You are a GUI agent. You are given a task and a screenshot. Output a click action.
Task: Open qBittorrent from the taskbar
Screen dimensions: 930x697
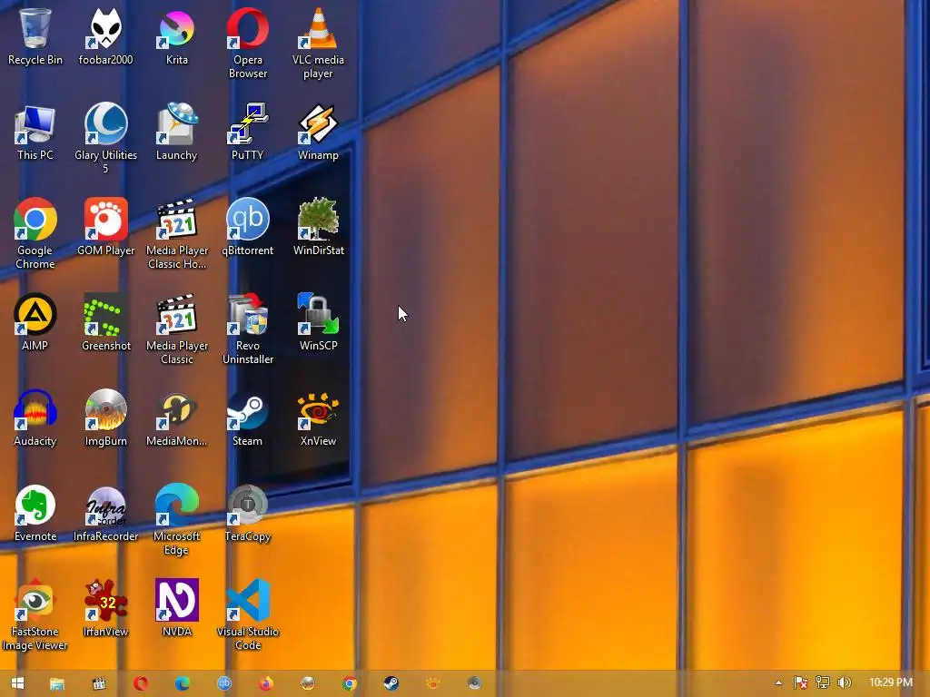224,683
